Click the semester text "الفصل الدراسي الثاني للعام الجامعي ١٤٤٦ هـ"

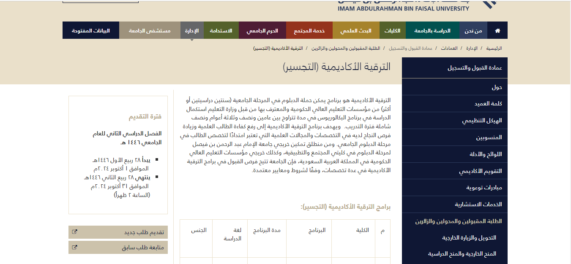point(127,138)
